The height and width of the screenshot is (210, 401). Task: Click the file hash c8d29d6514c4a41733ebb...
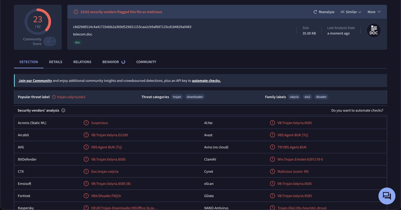pyautogui.click(x=132, y=27)
